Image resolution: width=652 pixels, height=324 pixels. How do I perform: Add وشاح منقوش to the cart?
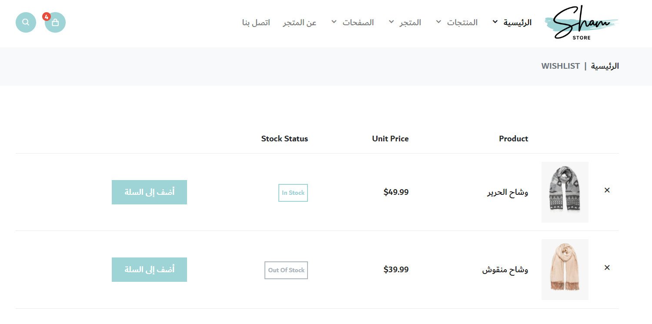point(149,270)
